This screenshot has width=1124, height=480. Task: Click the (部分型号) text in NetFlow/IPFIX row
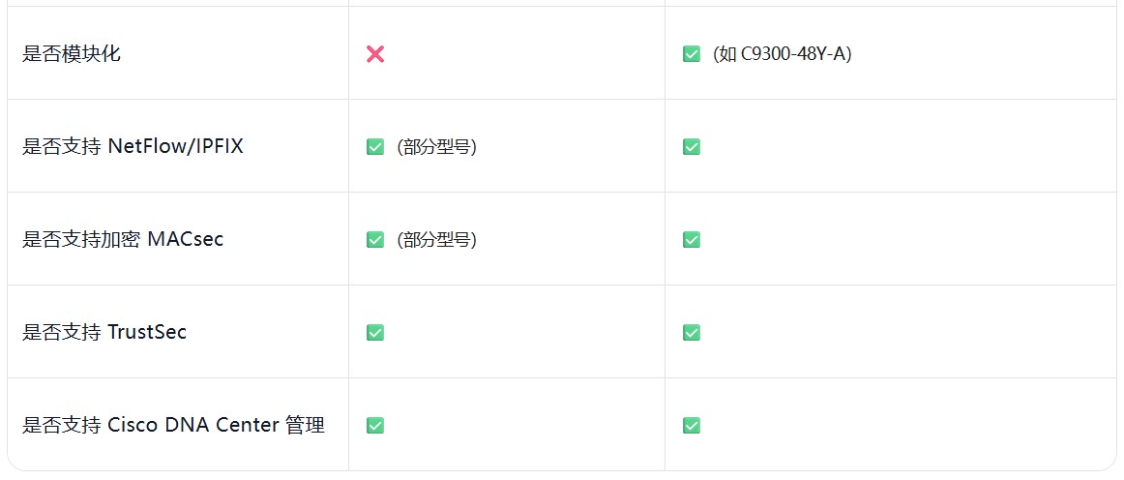pos(436,147)
